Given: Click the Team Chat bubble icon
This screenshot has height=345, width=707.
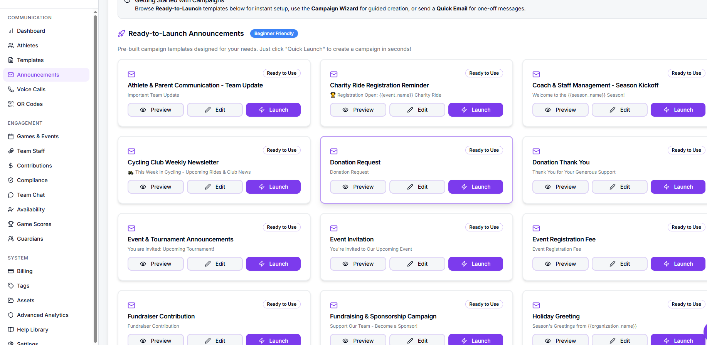Looking at the screenshot, I should point(11,195).
